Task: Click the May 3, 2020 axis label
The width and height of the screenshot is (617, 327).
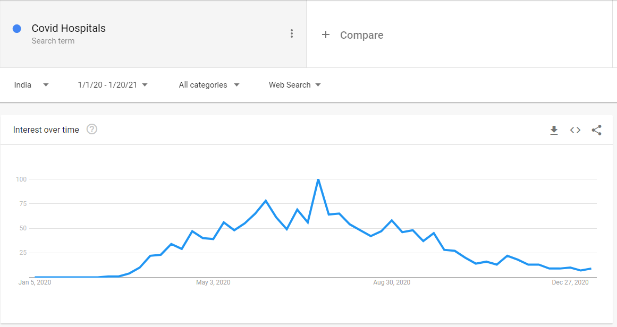Action: [x=213, y=282]
